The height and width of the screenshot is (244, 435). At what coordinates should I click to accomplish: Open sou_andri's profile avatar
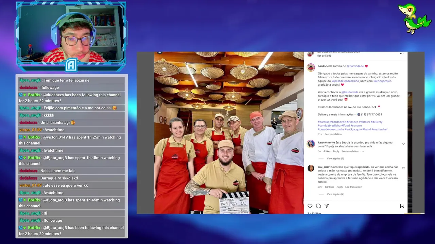[311, 168]
